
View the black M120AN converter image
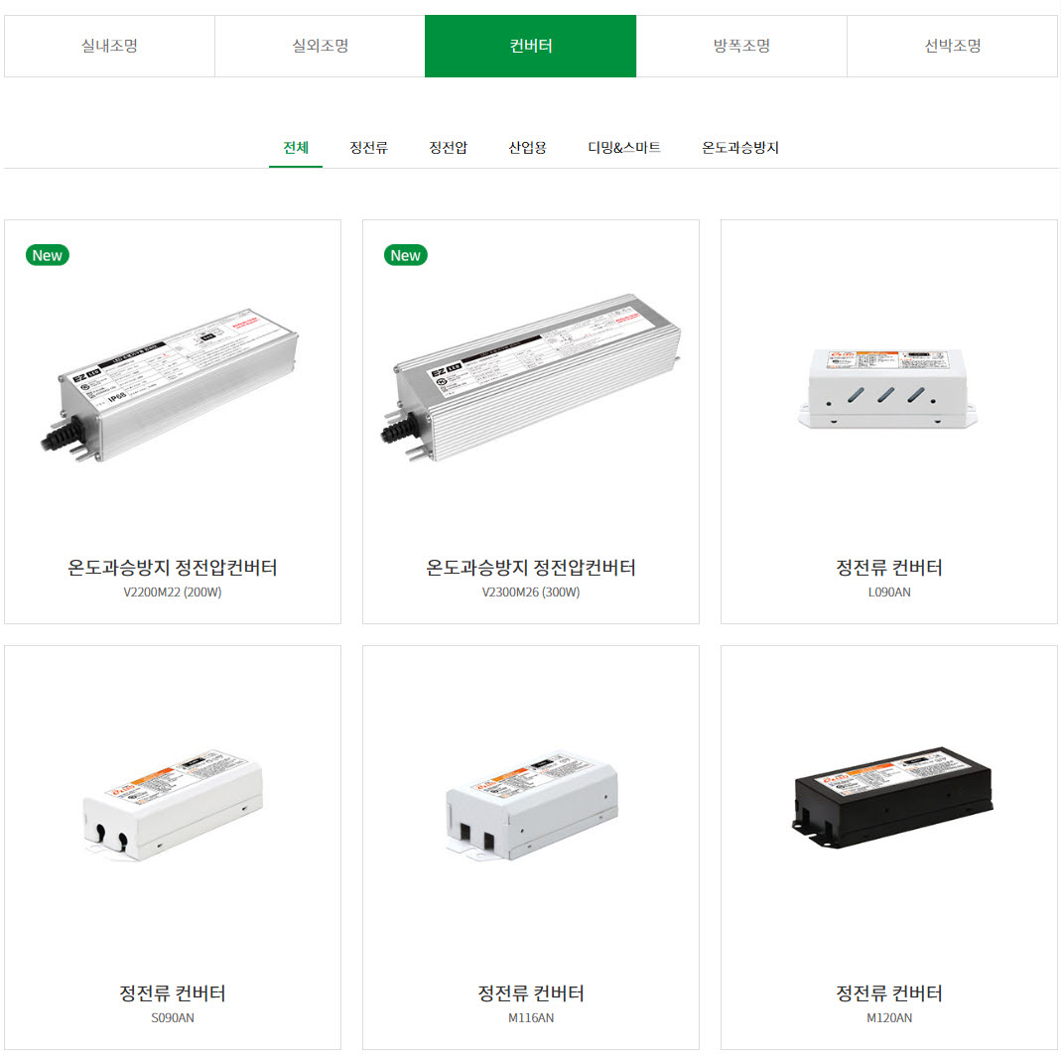[x=892, y=797]
